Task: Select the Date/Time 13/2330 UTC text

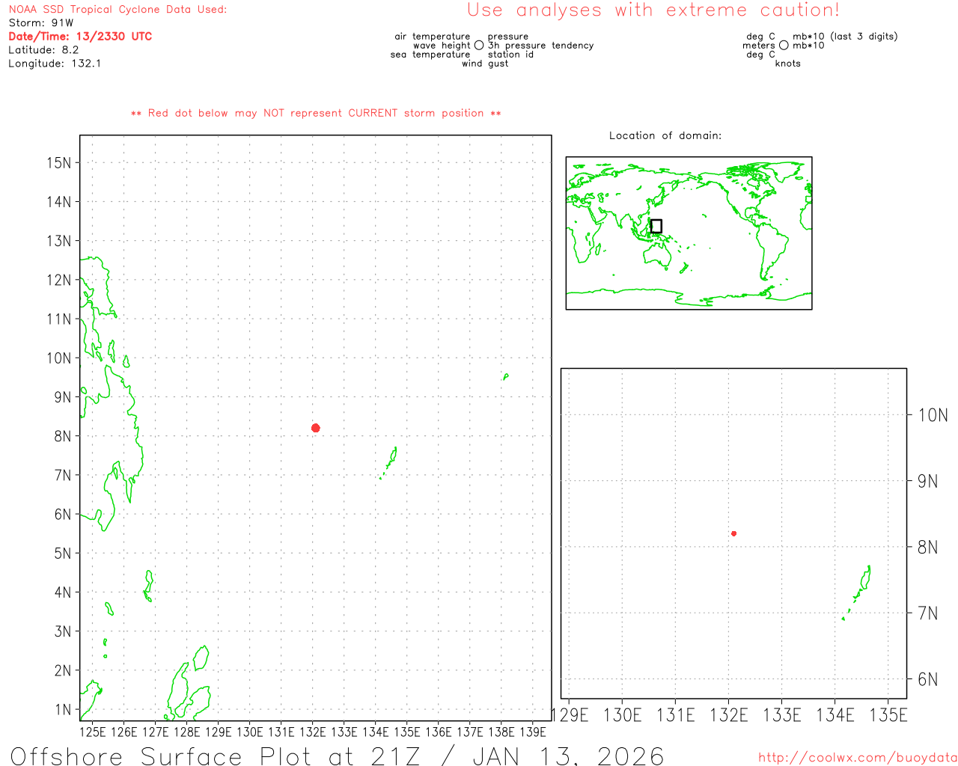Action: click(x=80, y=37)
